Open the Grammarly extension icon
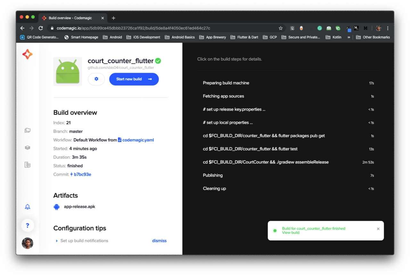The image size is (410, 276). point(320,28)
